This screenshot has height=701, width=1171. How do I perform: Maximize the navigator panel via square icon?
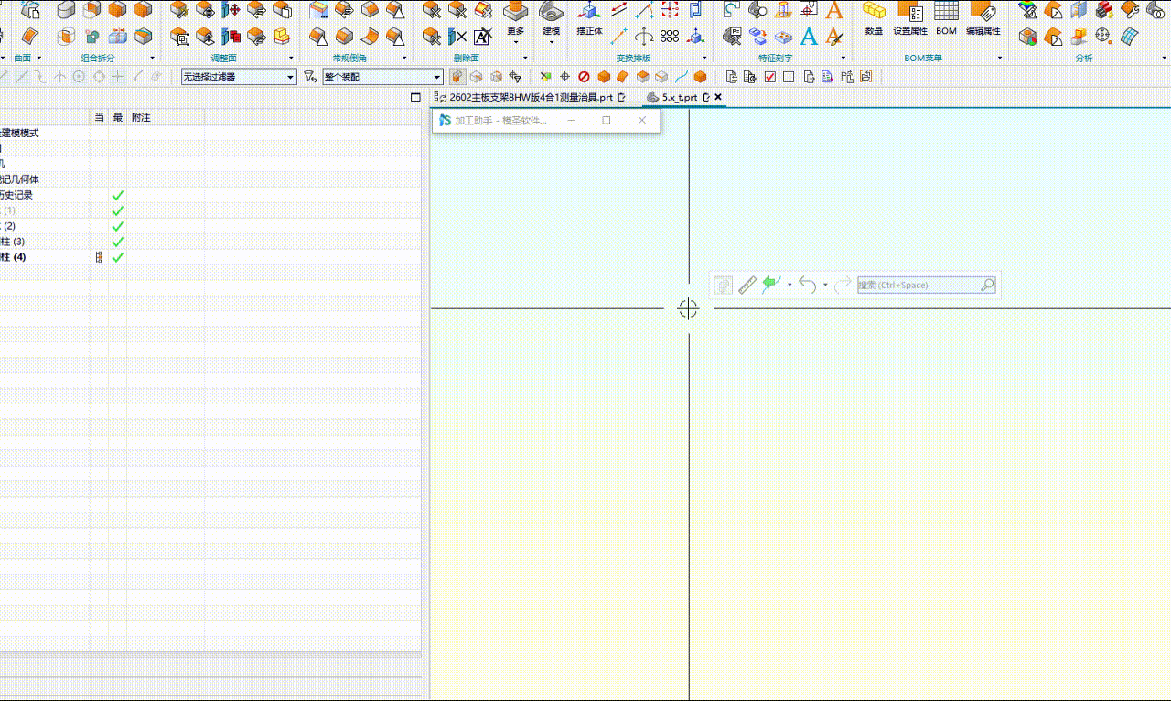[x=416, y=97]
